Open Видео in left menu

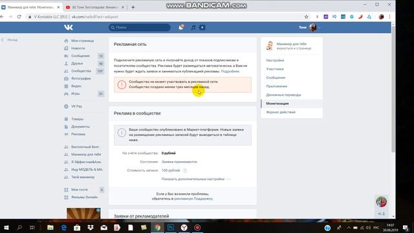[76, 86]
